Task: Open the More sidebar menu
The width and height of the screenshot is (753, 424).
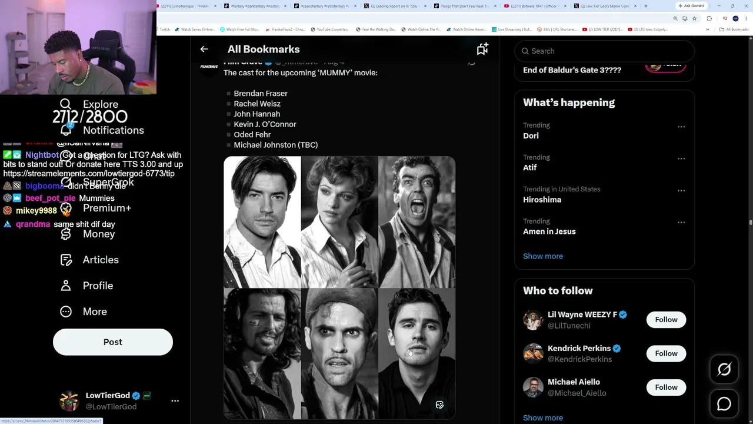Action: (84, 312)
